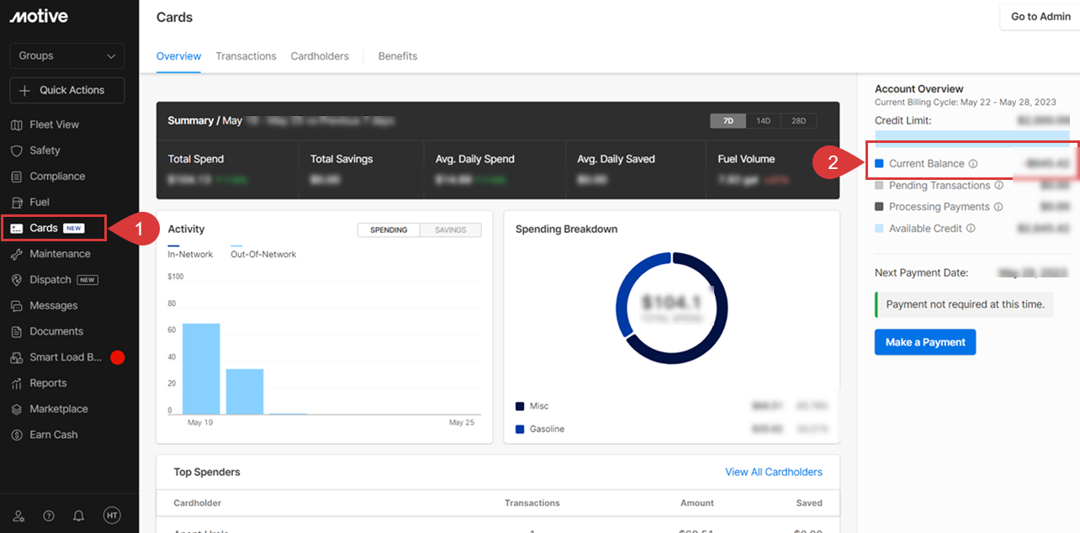Click the Processing Payments dark swatch

click(879, 207)
